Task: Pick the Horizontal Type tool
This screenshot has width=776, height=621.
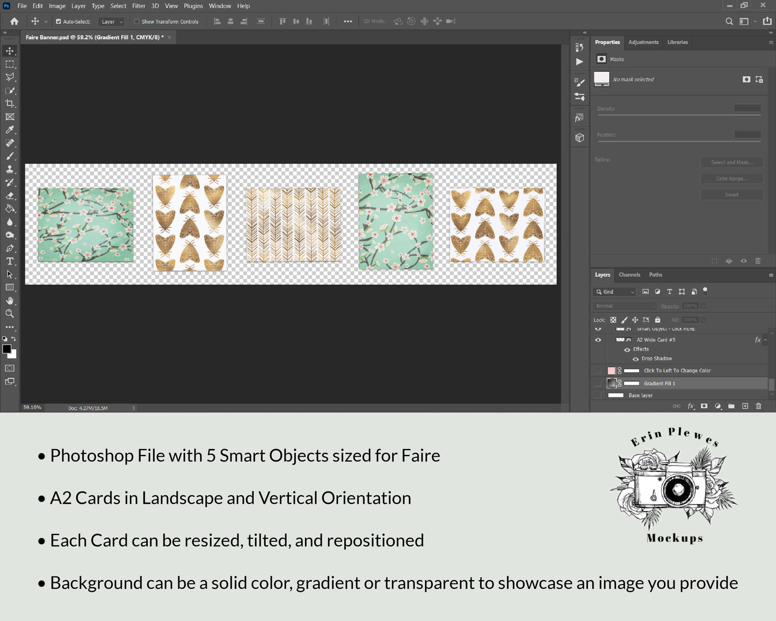Action: tap(10, 262)
